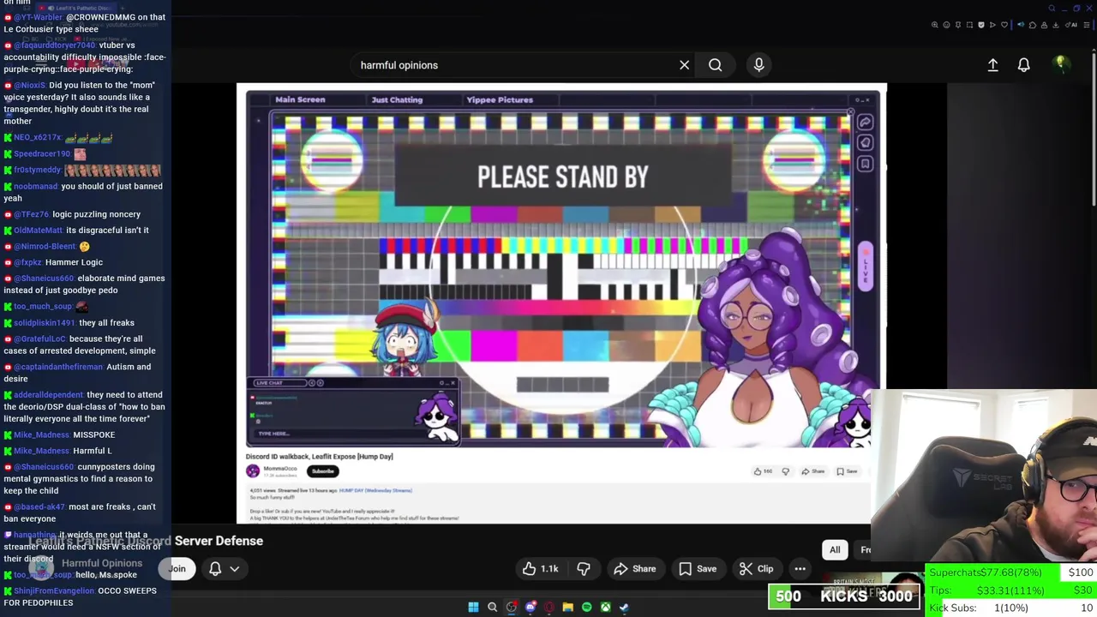The width and height of the screenshot is (1097, 617).
Task: Toggle the ad-blocker shield icon
Action: pos(981,25)
